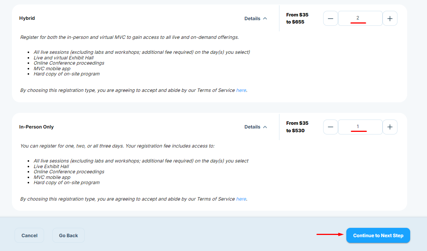This screenshot has height=251, width=427.
Task: Focus the In-Person Only quantity field showing 1
Action: coord(360,127)
